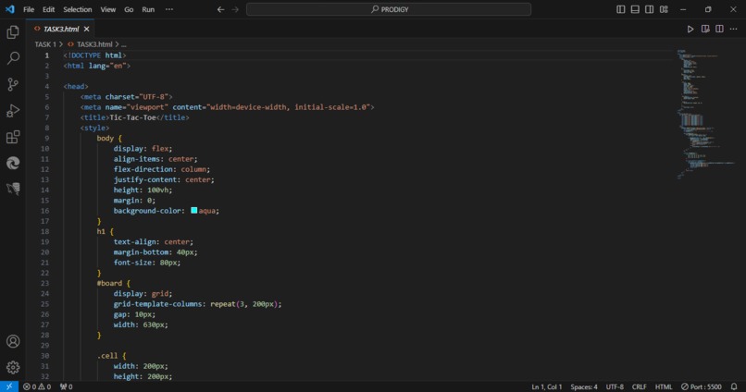Click Ln 1, Col 1 status item
The image size is (746, 392).
(547, 386)
